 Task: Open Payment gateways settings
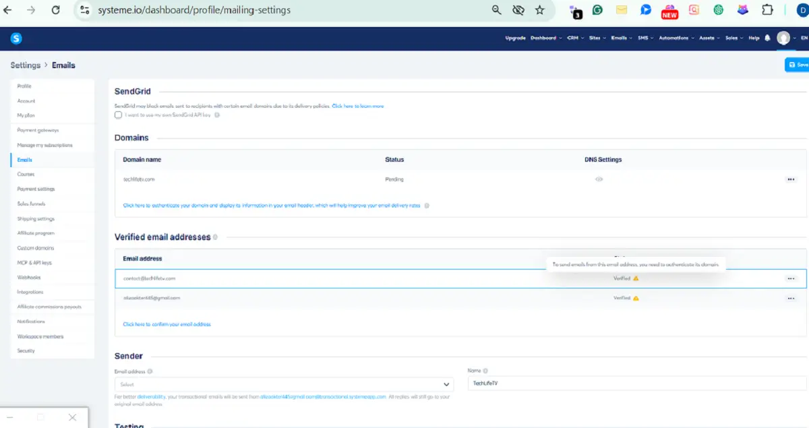[x=38, y=130]
